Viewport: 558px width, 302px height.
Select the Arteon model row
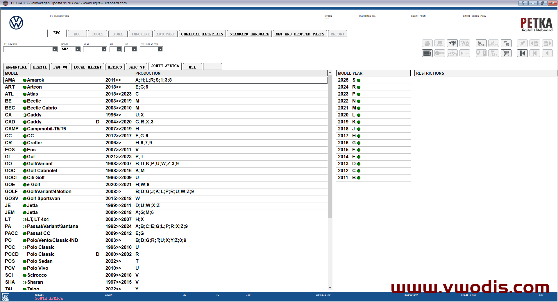click(x=165, y=87)
